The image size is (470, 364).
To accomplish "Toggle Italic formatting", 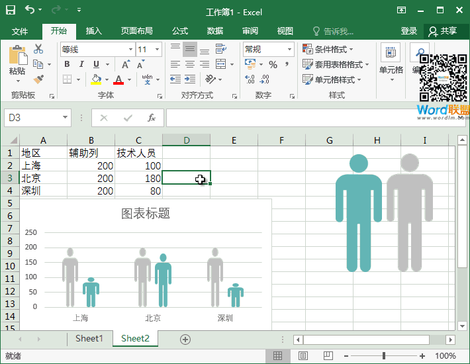I will pos(81,64).
